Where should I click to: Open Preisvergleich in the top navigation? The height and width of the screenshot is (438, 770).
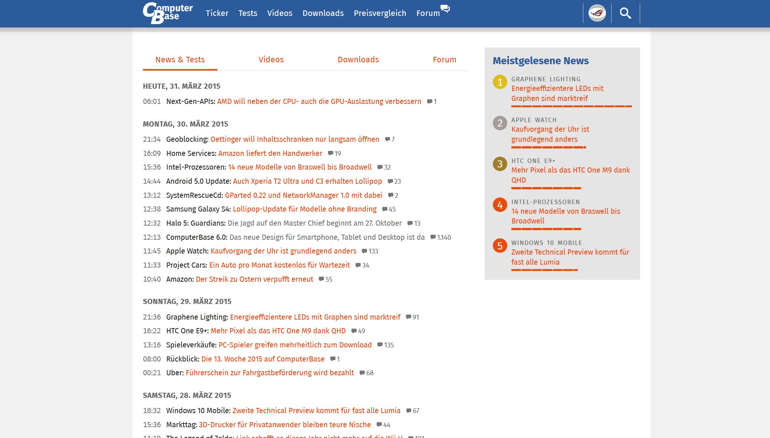coord(380,13)
